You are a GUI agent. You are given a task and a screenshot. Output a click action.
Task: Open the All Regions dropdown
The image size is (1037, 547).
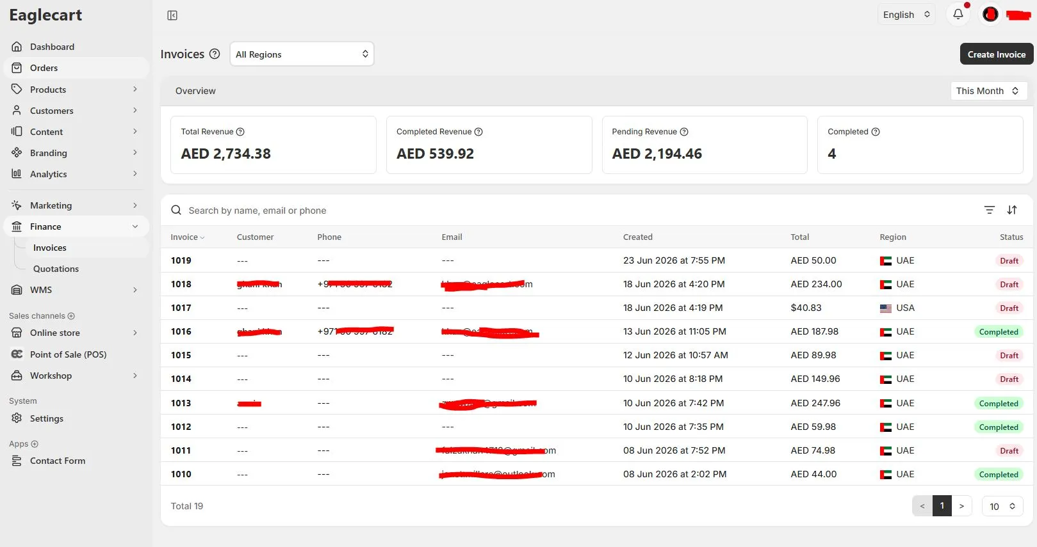pyautogui.click(x=302, y=54)
